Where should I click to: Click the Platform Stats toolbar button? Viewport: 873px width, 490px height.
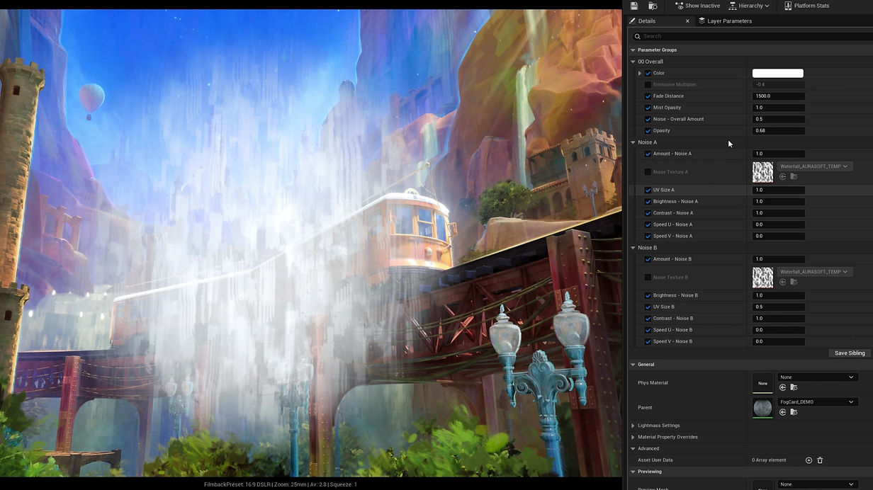click(x=806, y=6)
